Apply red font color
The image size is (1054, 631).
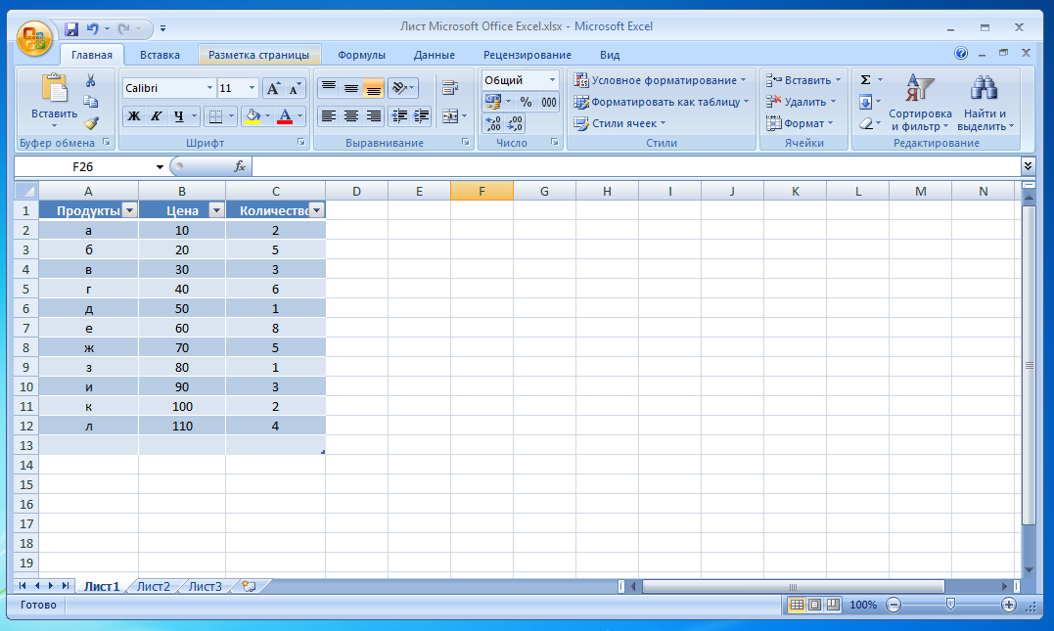(x=285, y=116)
